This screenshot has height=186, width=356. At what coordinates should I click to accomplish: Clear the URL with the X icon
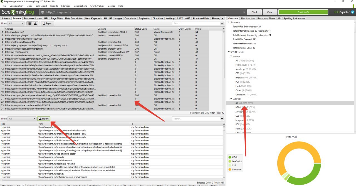tap(244, 12)
